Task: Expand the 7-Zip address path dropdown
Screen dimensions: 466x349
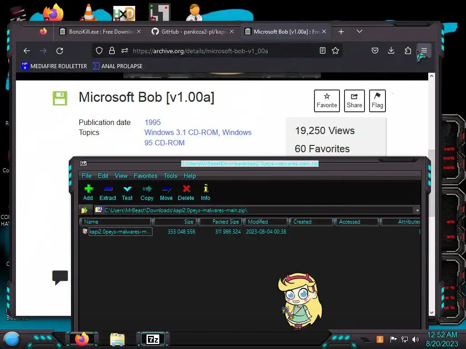Action: click(417, 210)
